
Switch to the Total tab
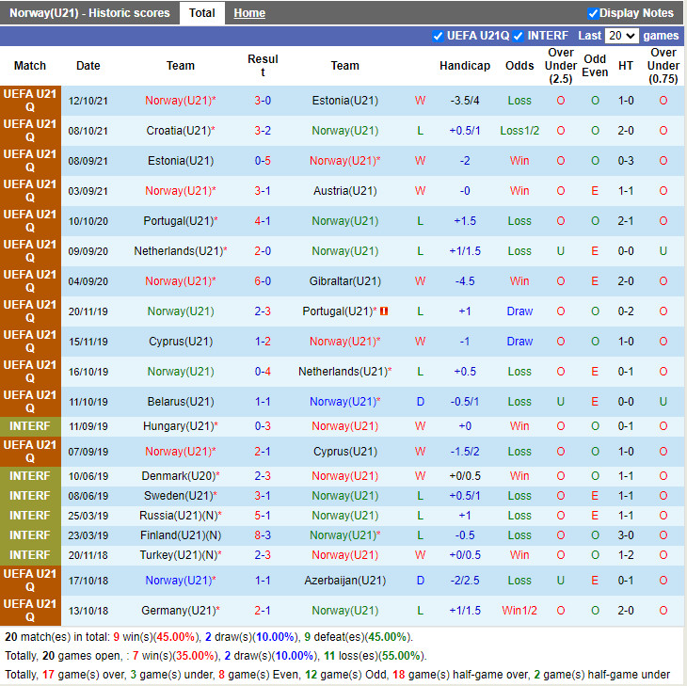(x=201, y=13)
